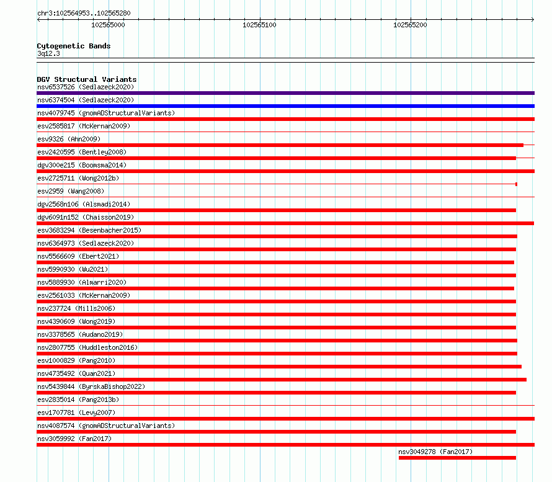Select nsv5439844 (ByrskaBishop2022) label
552x482 pixels.
point(91,386)
